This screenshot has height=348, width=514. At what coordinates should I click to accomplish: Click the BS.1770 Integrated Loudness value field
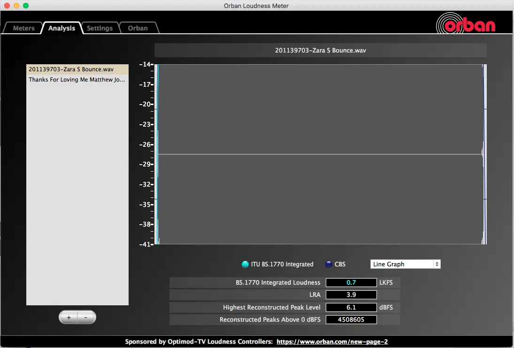[351, 282]
